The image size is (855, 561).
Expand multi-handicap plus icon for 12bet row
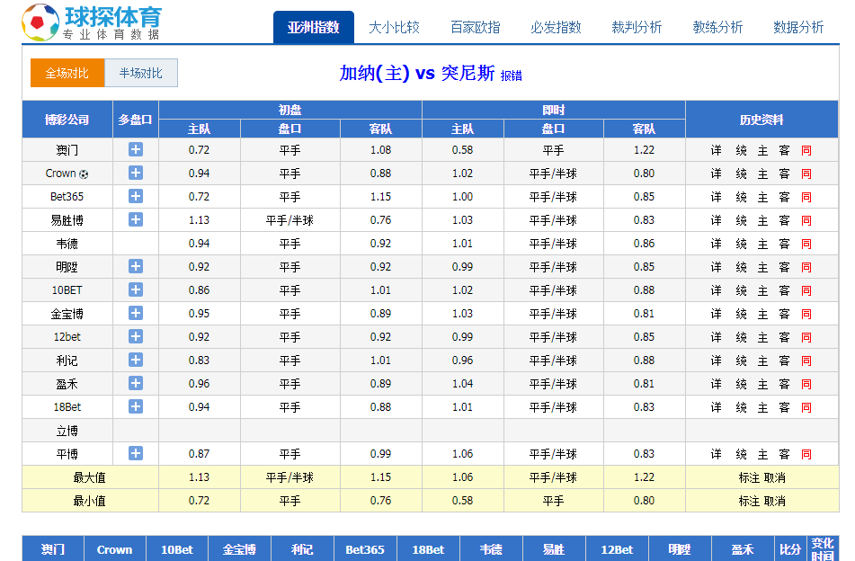point(136,336)
